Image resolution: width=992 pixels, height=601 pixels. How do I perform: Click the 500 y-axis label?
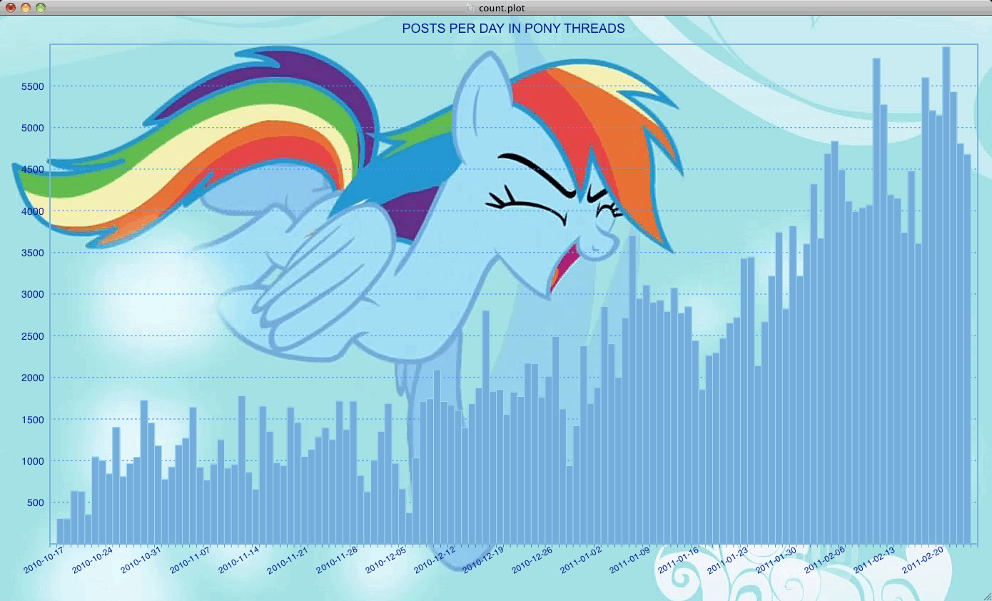(34, 502)
